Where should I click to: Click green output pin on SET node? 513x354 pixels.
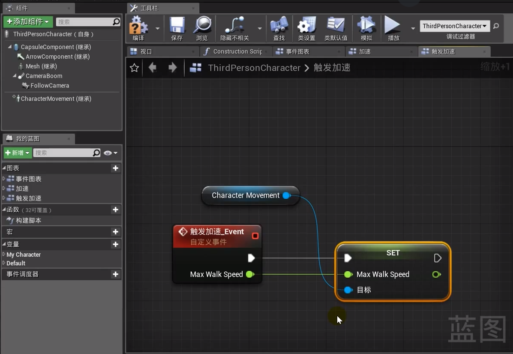pos(436,274)
